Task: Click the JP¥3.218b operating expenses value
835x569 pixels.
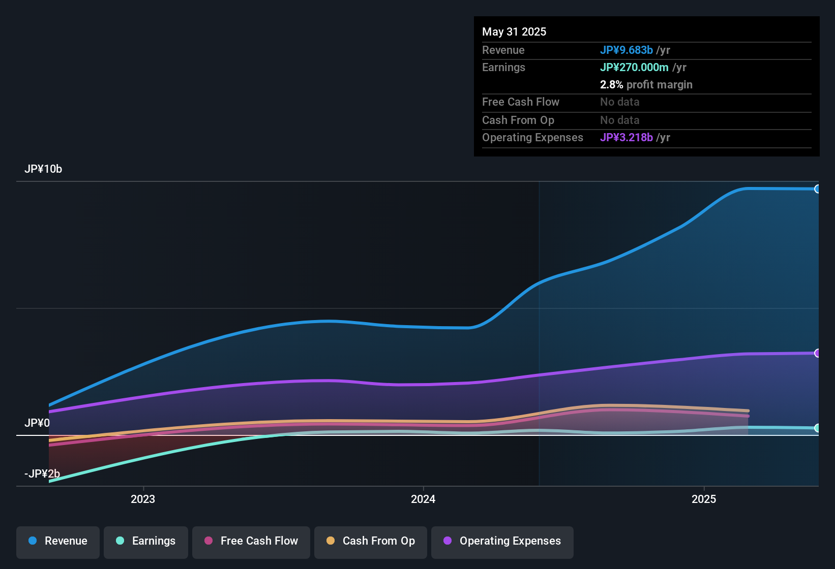Action: [626, 138]
